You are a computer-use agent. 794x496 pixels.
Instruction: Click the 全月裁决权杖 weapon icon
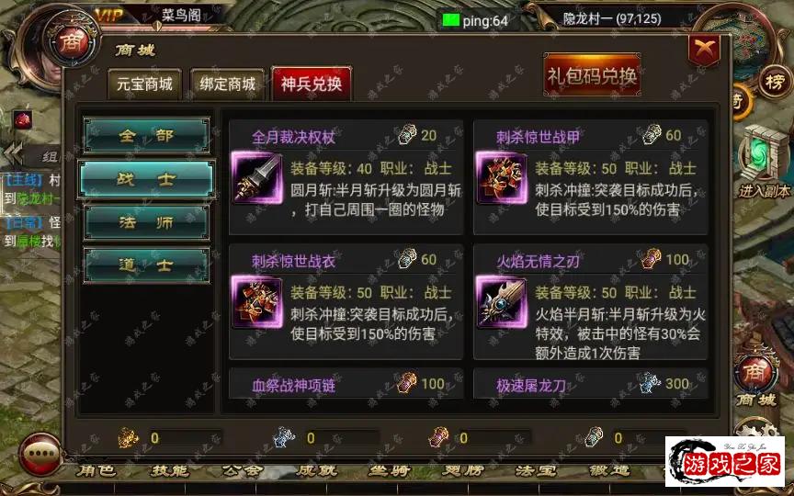pos(257,178)
